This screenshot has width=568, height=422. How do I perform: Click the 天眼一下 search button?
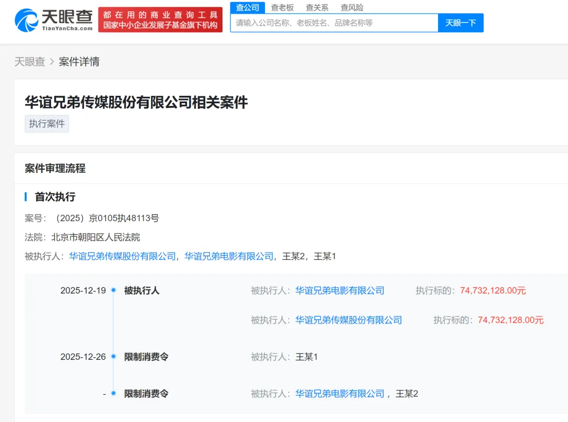[461, 23]
